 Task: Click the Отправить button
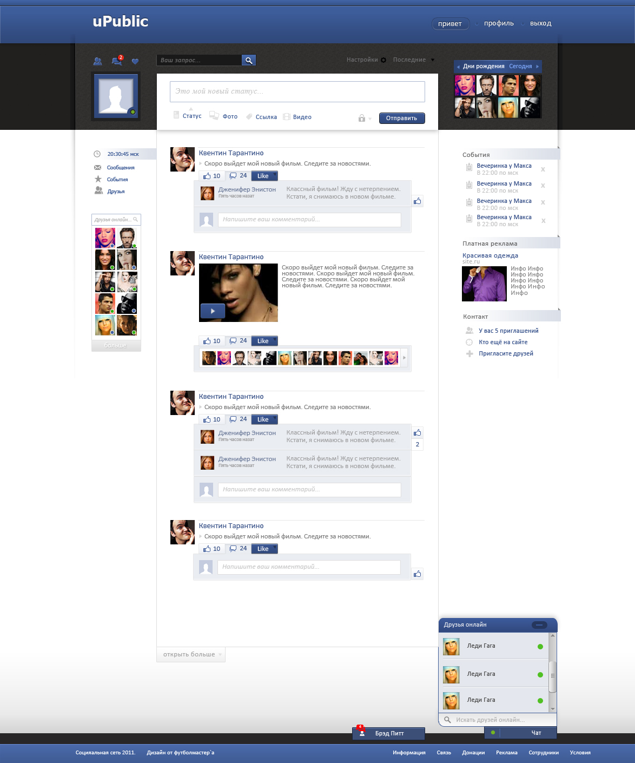tap(401, 118)
